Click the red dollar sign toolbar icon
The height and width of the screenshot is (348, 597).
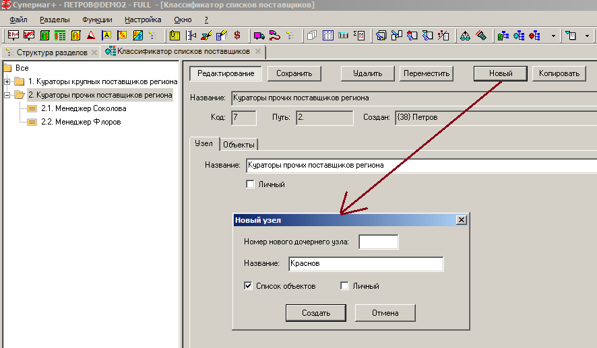[237, 36]
